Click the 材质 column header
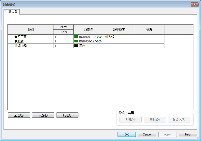 point(149,30)
